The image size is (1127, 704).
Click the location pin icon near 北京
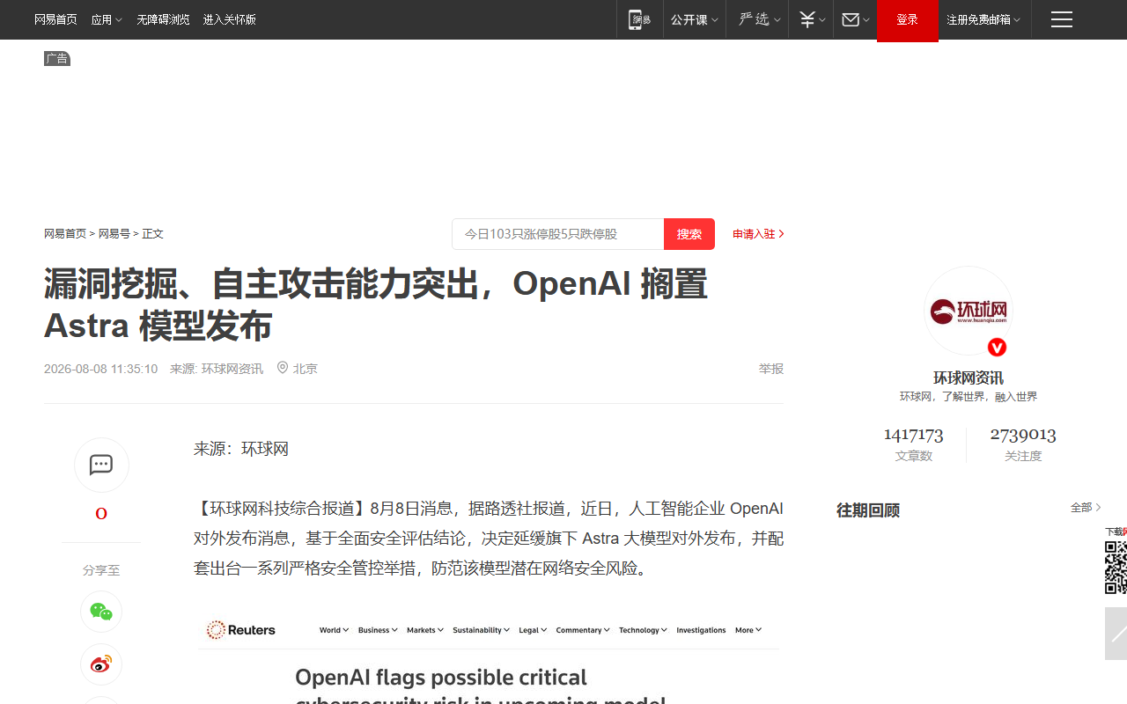point(283,368)
